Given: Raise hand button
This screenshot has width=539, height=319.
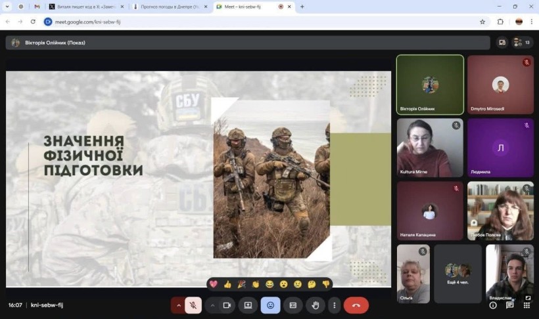Looking at the screenshot, I should pyautogui.click(x=316, y=305).
